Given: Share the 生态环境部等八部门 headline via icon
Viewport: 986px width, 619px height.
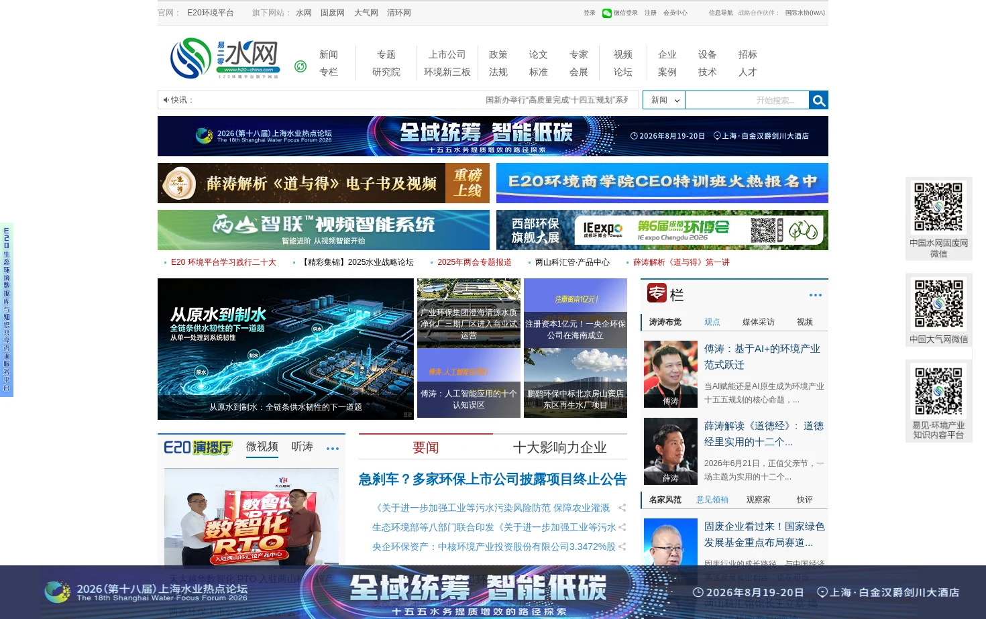Looking at the screenshot, I should 622,527.
